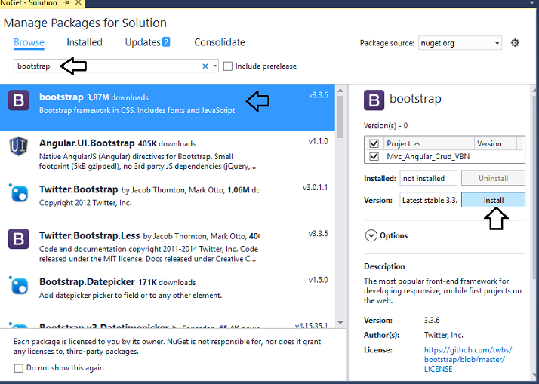Switch to the Consolidate tab

click(220, 42)
